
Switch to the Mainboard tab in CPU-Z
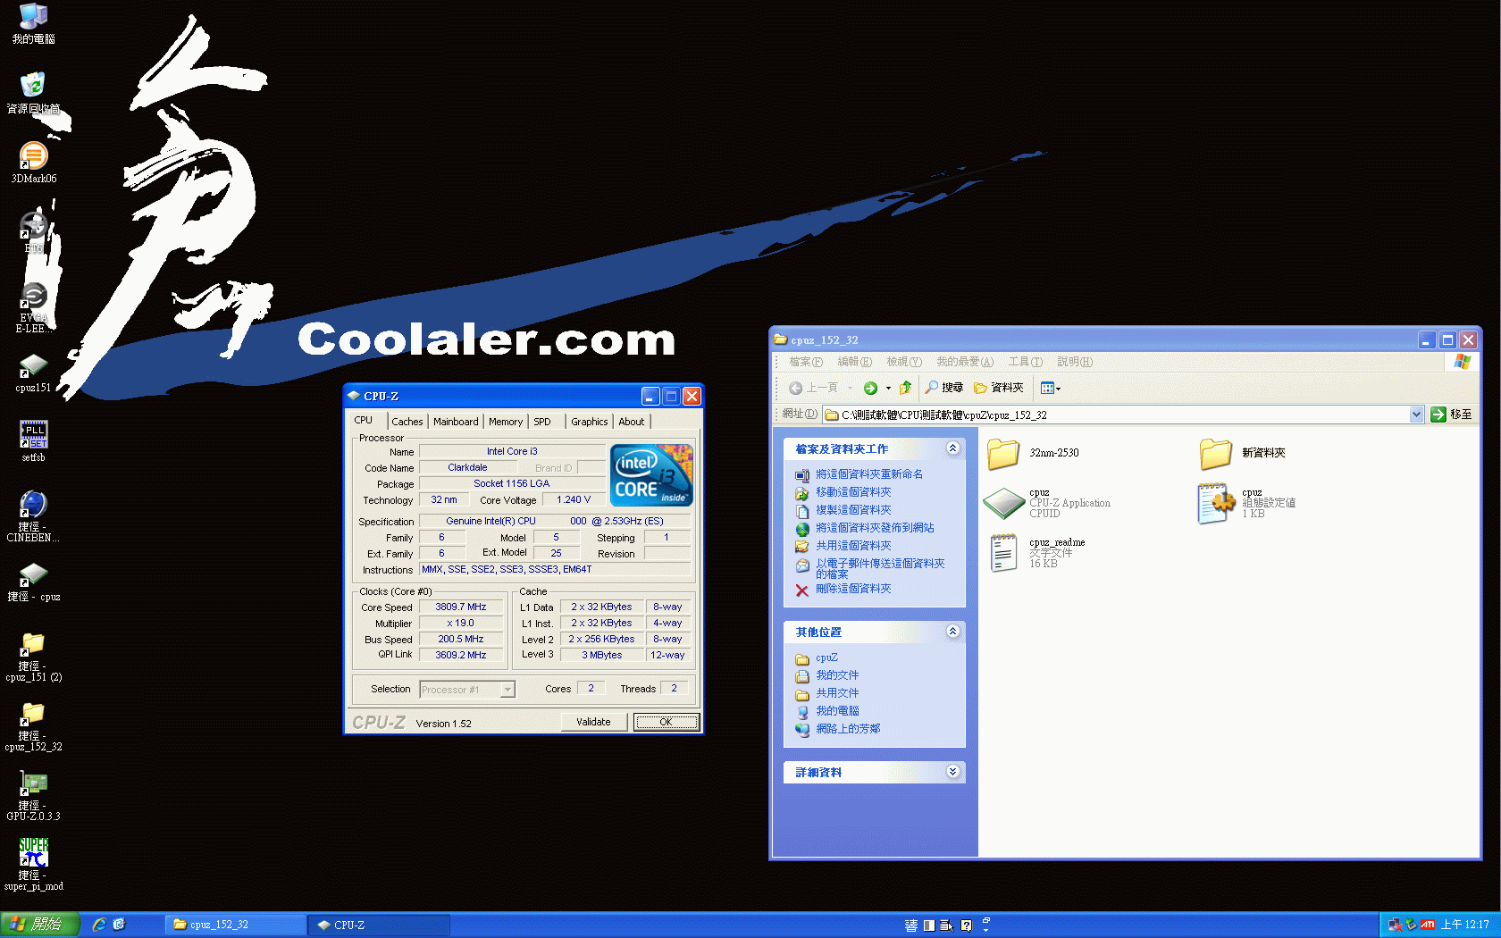pyautogui.click(x=456, y=422)
